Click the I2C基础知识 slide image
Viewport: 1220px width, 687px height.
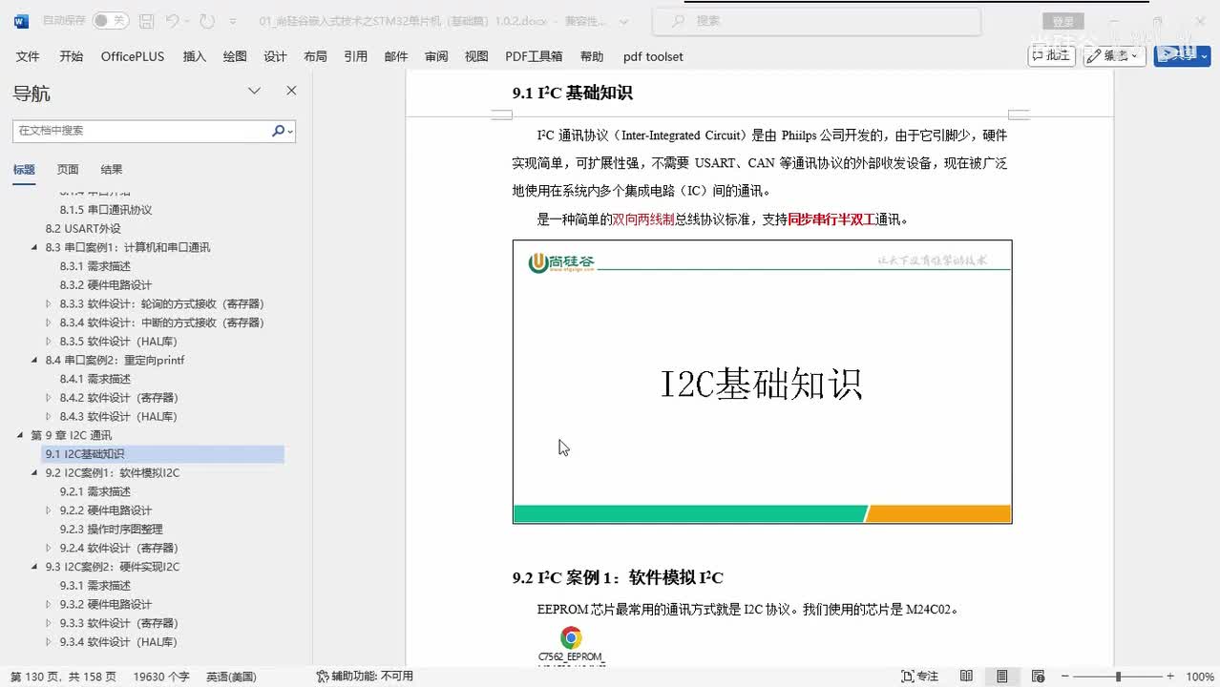pos(762,382)
